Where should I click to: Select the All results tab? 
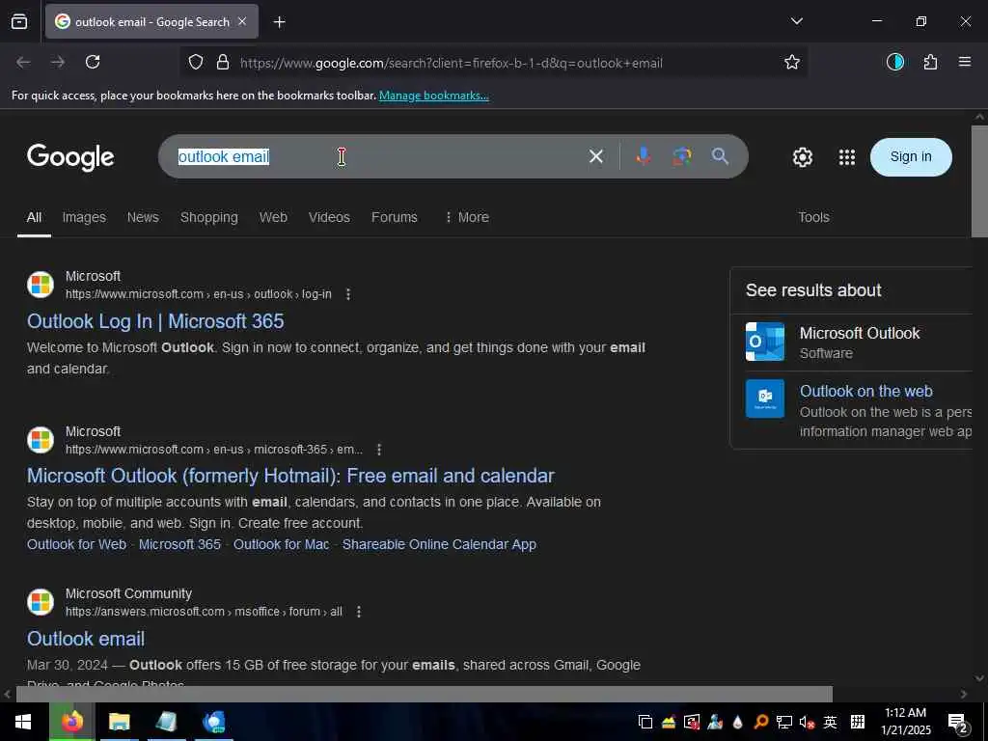[34, 217]
